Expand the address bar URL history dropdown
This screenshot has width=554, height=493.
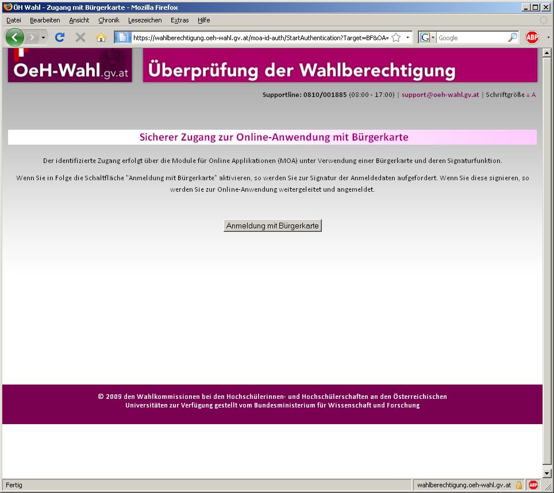[x=407, y=38]
